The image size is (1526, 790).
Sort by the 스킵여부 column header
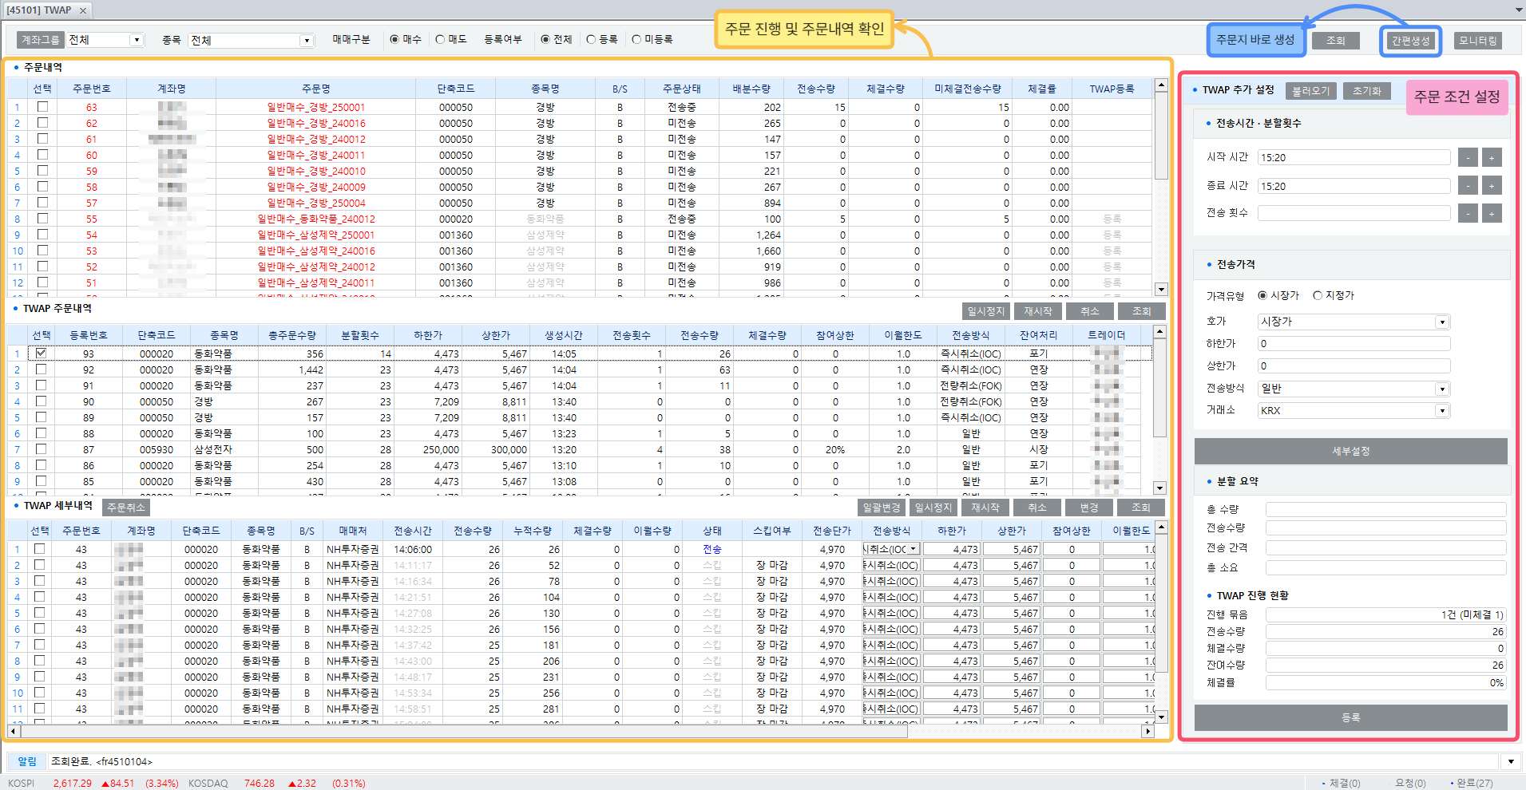[772, 531]
